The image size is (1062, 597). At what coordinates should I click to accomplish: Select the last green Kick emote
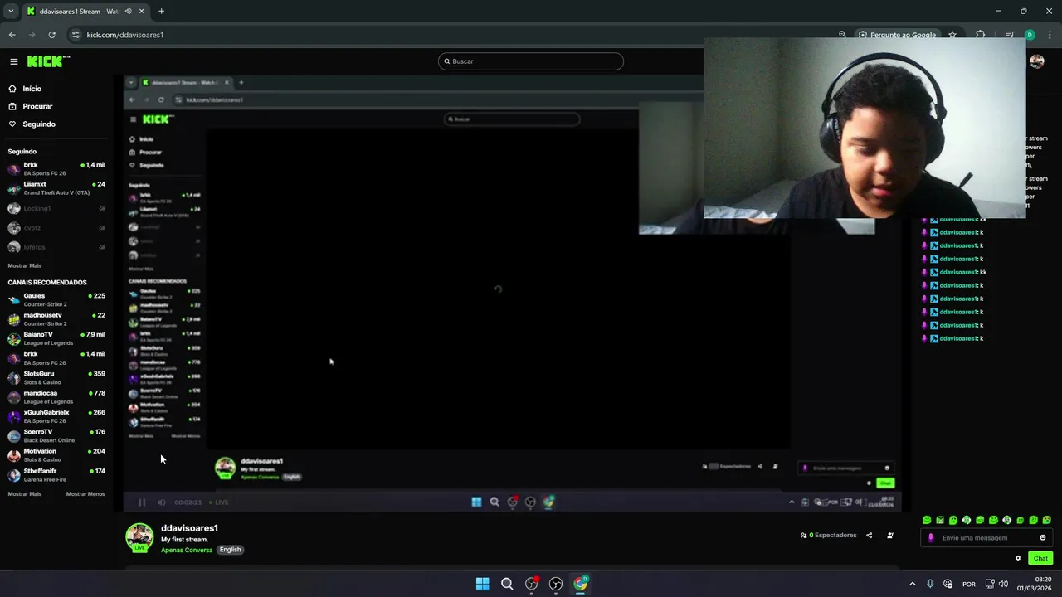coord(1046,520)
